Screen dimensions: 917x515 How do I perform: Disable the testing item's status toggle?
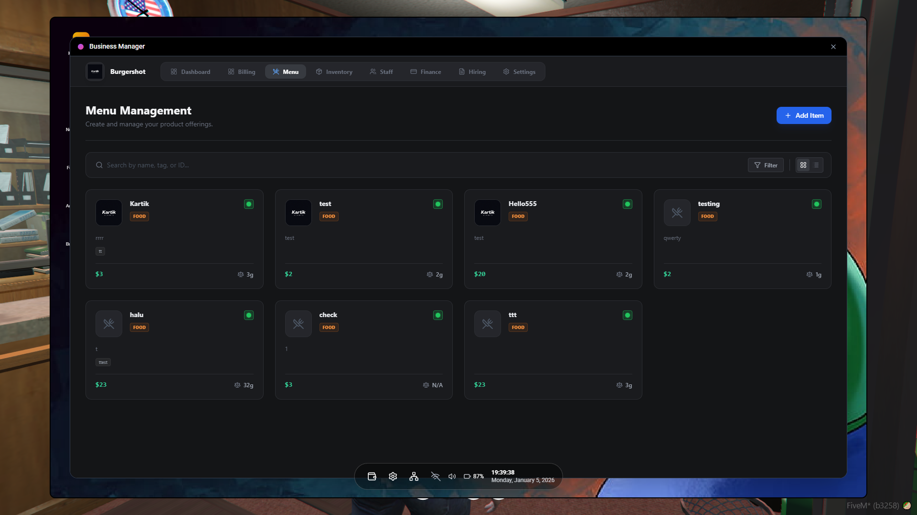(x=817, y=204)
